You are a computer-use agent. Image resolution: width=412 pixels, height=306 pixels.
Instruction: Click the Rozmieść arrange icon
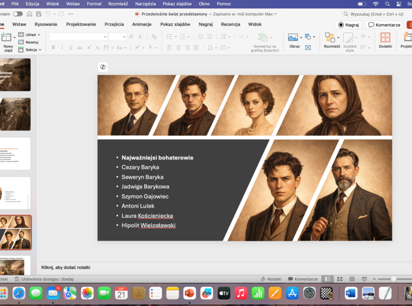tap(330, 38)
